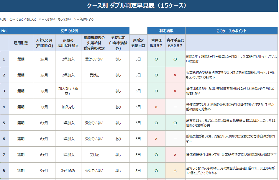The width and height of the screenshot is (279, 180).
Task: Click the なし cell in row 2
Action: (118, 75)
